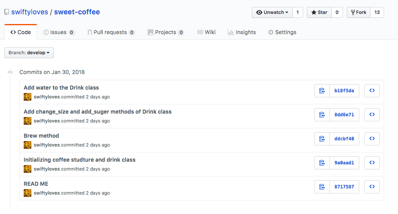Click avatar beside 'Add water to the Drink class'
Viewport: 398px width, 214px height.
coord(28,97)
